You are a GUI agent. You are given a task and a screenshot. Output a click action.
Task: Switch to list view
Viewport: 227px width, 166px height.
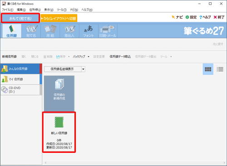point(220,69)
